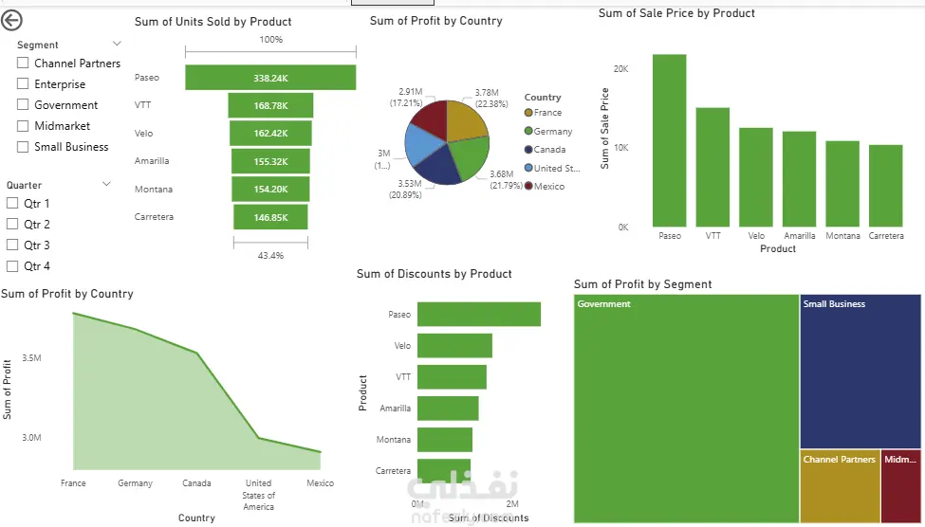
Task: Select the Paseo column in Sale Price chart
Action: 670,140
